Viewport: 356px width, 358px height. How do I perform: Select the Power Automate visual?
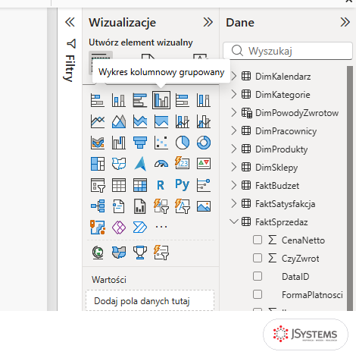point(140,227)
